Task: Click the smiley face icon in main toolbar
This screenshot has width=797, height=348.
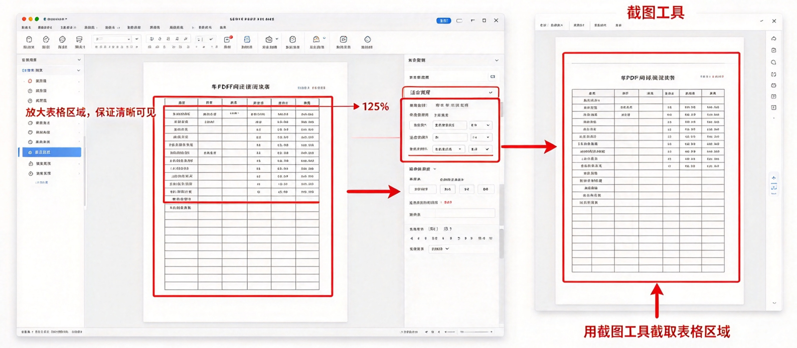Action: tap(367, 39)
